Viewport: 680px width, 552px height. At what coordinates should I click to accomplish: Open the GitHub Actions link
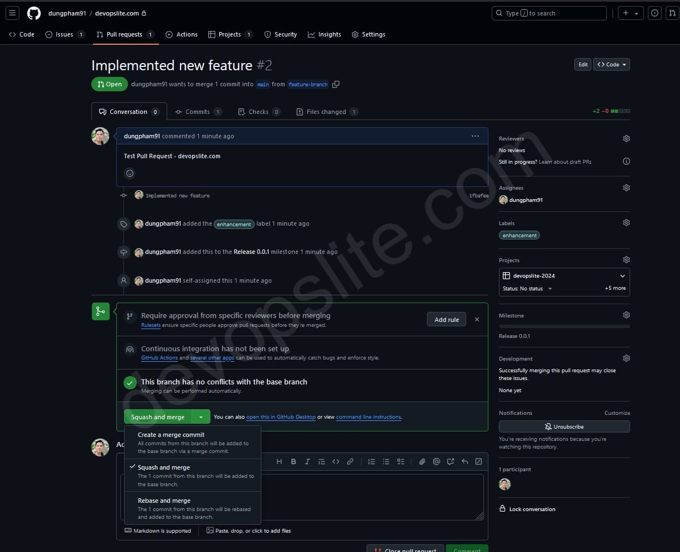coord(159,358)
